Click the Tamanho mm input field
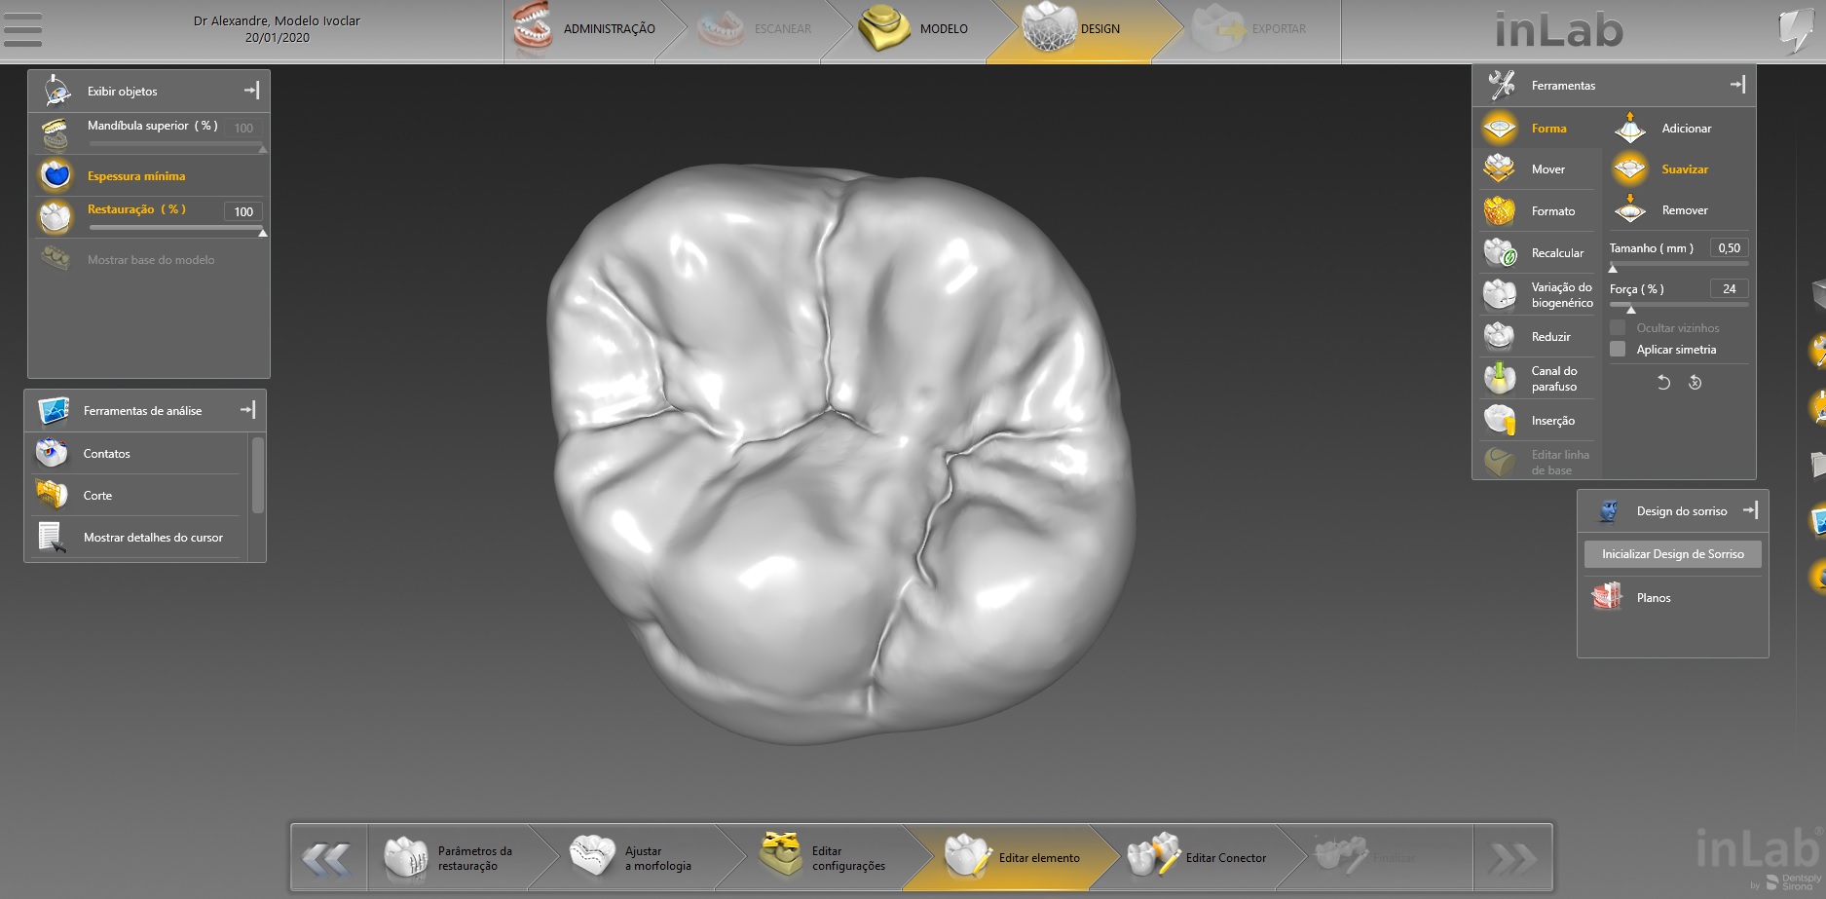 pos(1727,247)
